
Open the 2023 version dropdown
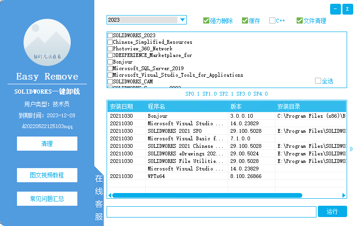tap(182, 20)
